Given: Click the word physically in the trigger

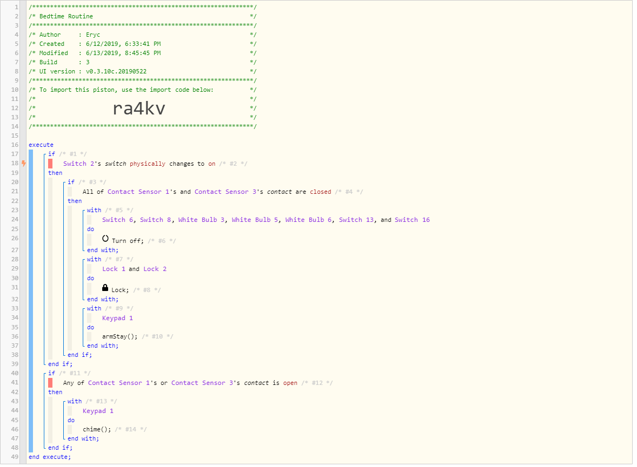Looking at the screenshot, I should 148,164.
